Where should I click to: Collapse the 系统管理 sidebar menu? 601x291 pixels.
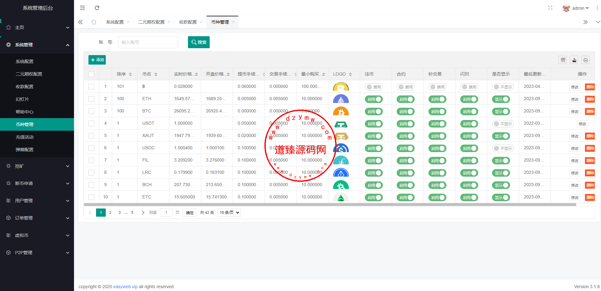pyautogui.click(x=37, y=45)
